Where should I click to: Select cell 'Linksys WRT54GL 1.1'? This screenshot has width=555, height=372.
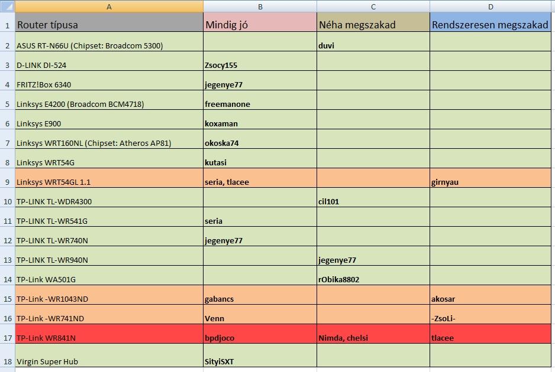[x=109, y=178]
